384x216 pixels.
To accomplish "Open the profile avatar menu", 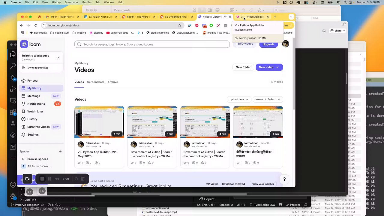I will click(285, 44).
